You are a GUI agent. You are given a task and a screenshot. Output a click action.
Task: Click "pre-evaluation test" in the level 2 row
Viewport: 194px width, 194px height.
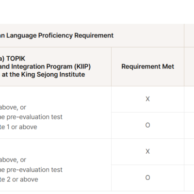34,170
